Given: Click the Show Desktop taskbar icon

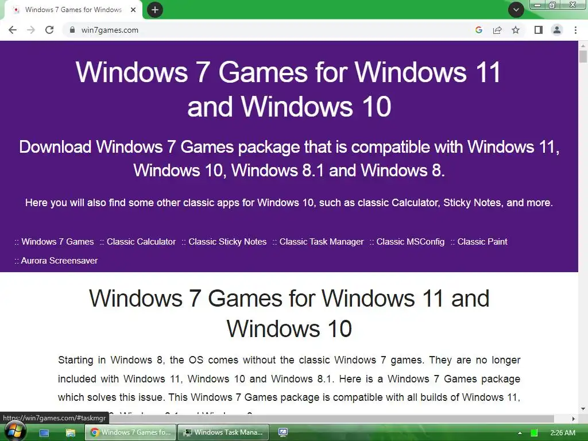Looking at the screenshot, I should coord(44,433).
